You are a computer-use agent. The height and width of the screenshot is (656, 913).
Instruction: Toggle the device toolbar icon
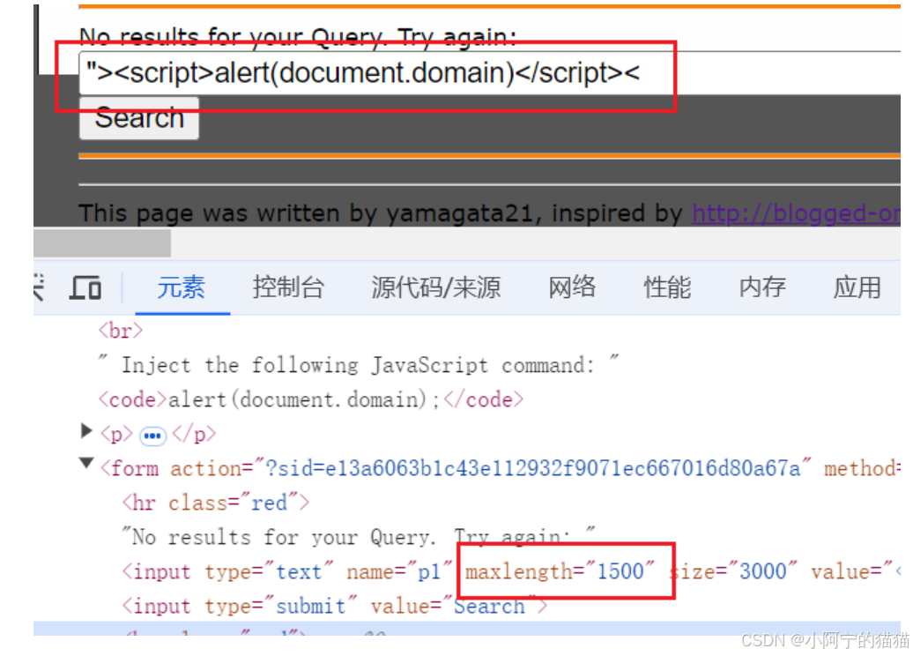pyautogui.click(x=85, y=287)
